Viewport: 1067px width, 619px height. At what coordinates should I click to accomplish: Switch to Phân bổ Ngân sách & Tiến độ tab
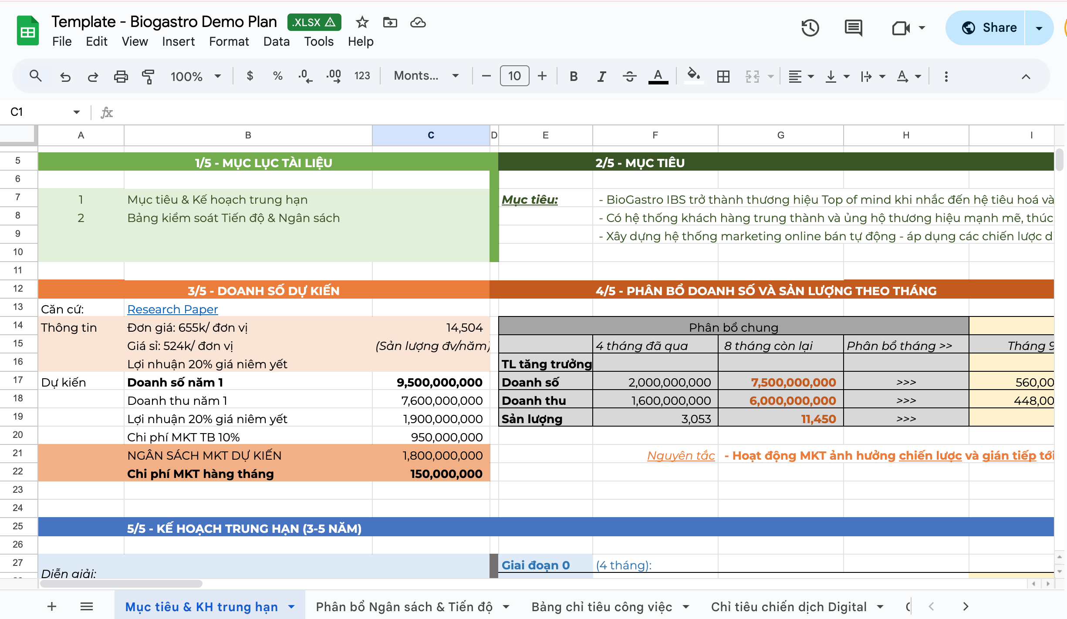tap(404, 606)
